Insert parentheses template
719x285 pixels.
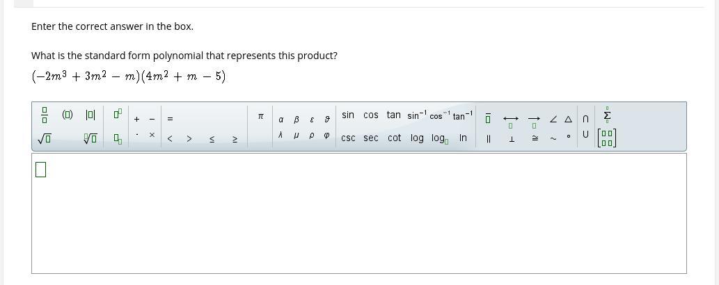68,115
